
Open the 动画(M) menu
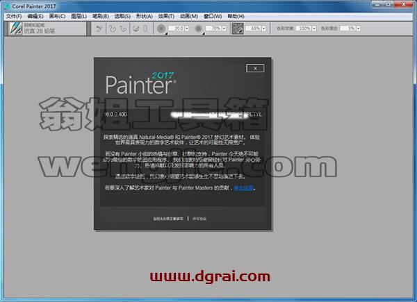(x=189, y=17)
